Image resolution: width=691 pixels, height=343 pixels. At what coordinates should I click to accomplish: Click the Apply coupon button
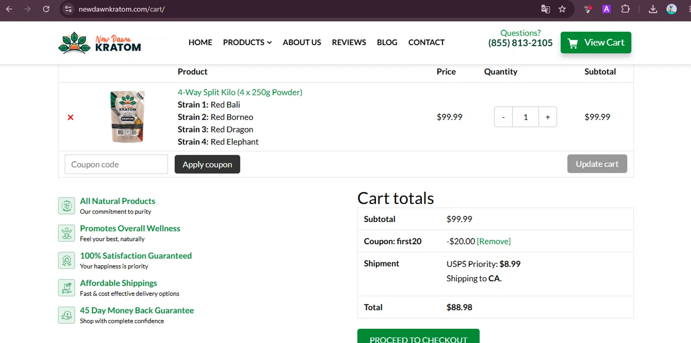207,164
